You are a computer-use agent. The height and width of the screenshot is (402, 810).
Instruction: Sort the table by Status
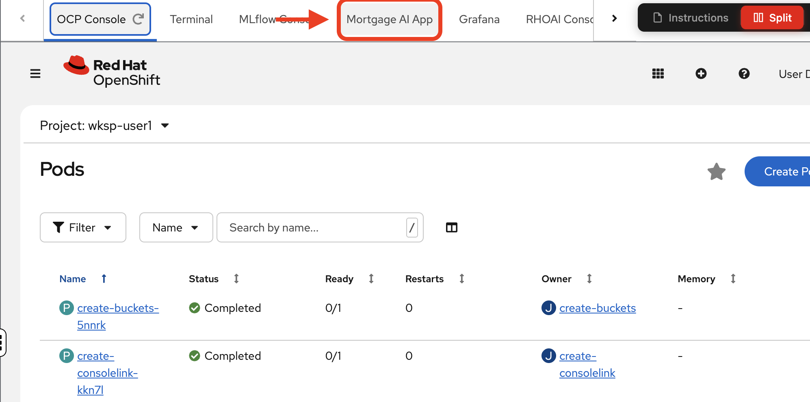(x=236, y=279)
